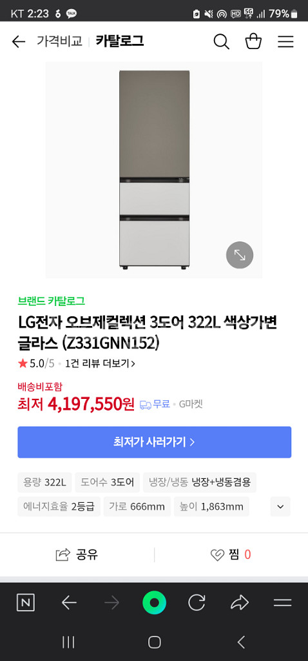Open the browser bottom menu lines icon
Image resolution: width=308 pixels, height=661 pixels.
coord(282,603)
